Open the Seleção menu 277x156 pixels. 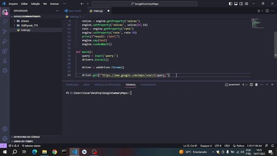click(x=35, y=4)
